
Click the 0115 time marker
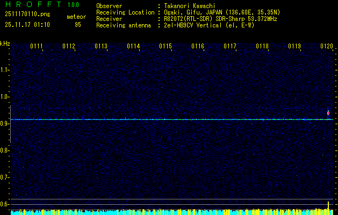pyautogui.click(x=166, y=46)
